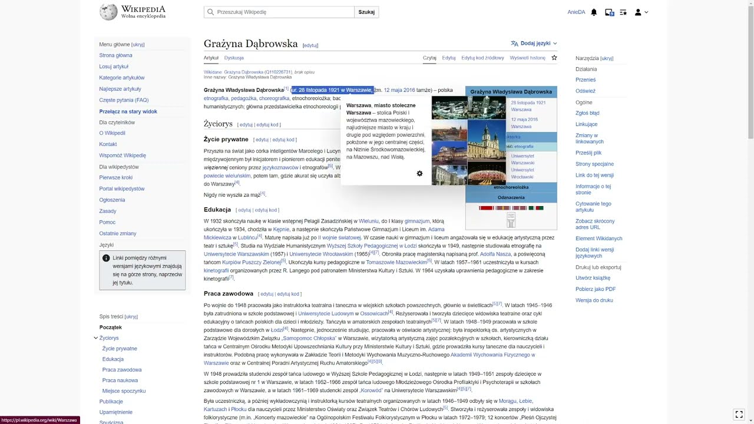Click edytuj next to article title
The width and height of the screenshot is (754, 424).
(310, 45)
